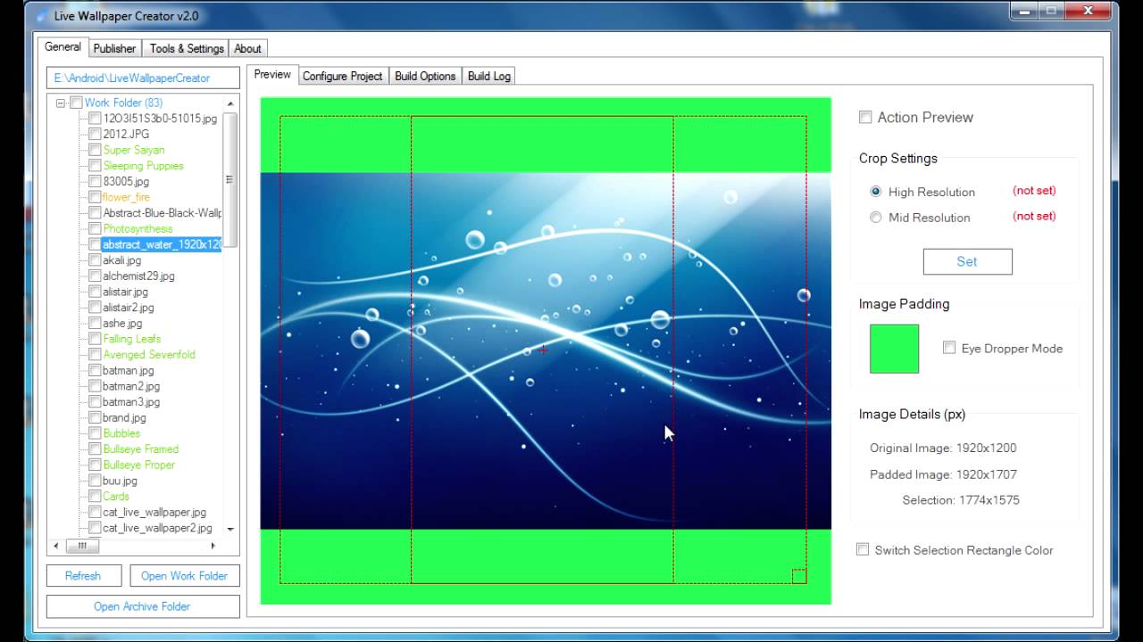The image size is (1143, 642).
Task: Check the flower_fire checkbox
Action: [x=95, y=197]
